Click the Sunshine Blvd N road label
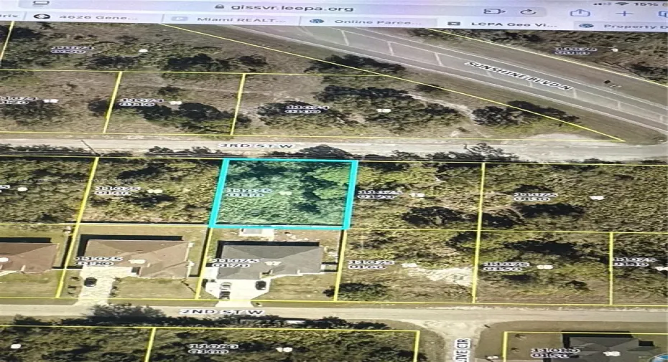 (x=519, y=75)
